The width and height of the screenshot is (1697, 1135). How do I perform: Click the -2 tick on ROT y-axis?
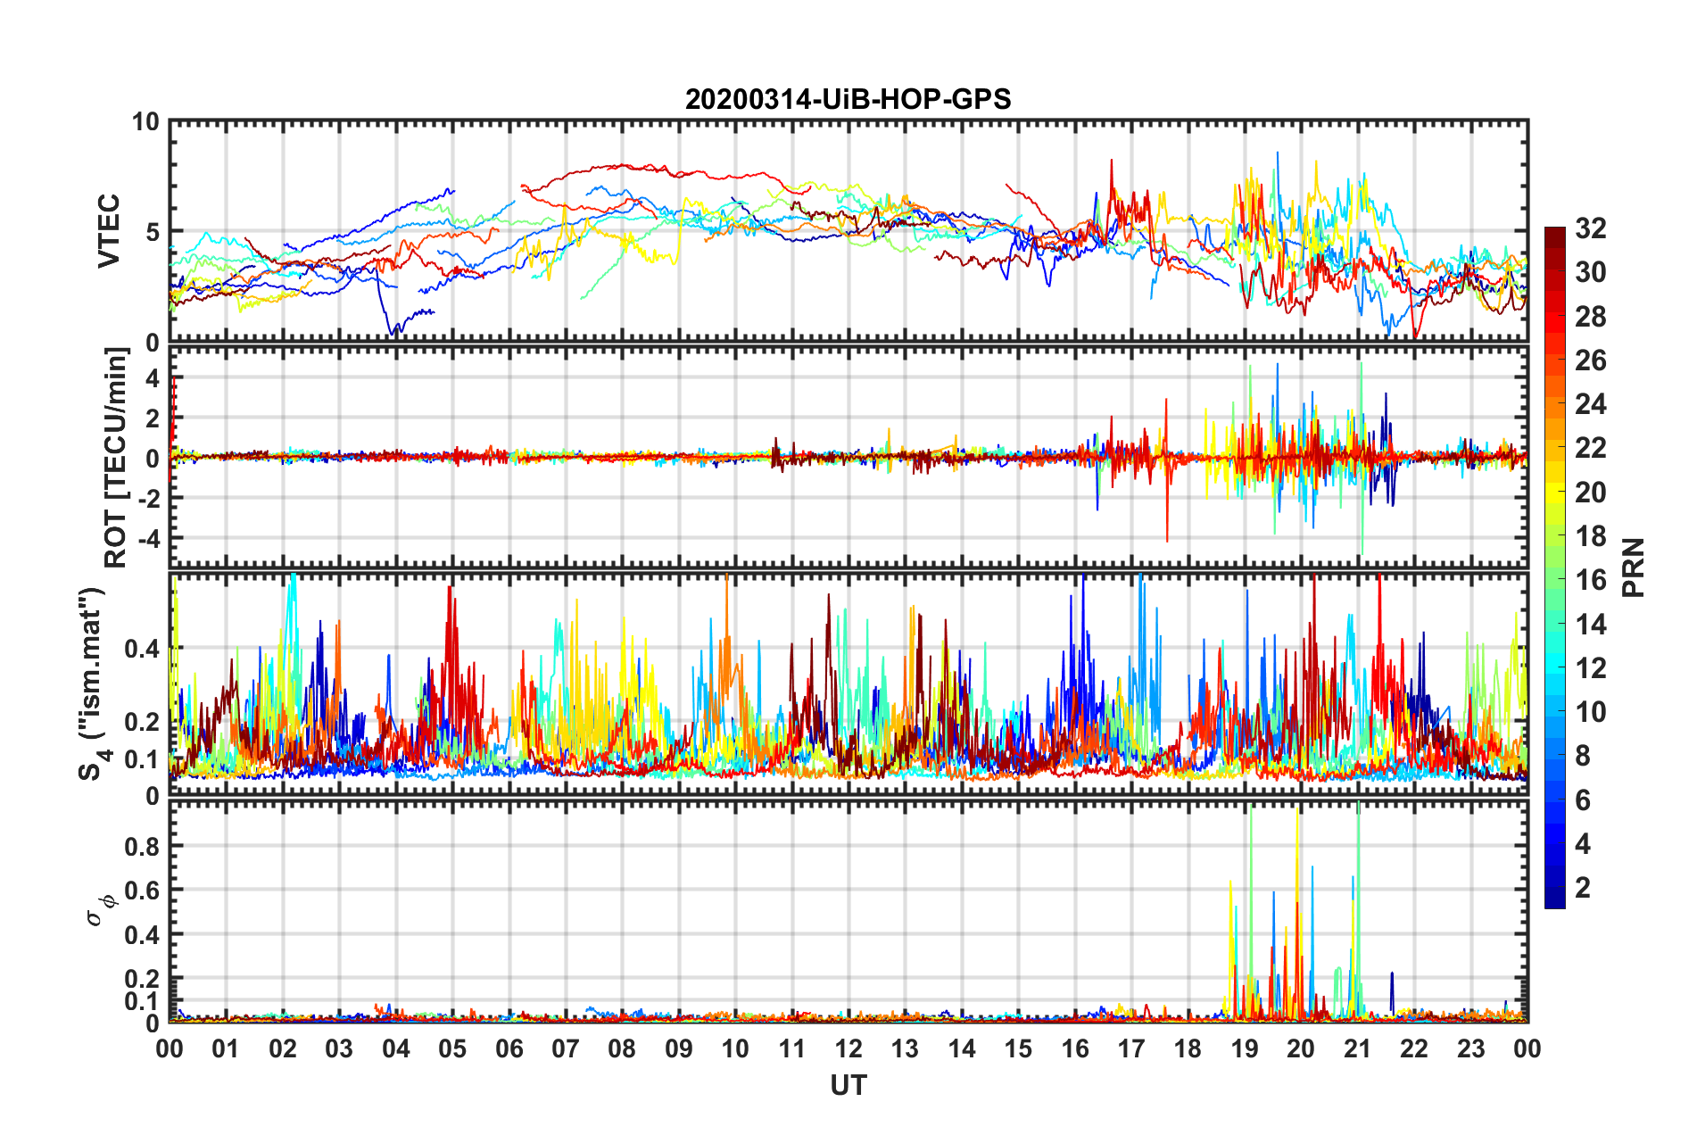148,497
